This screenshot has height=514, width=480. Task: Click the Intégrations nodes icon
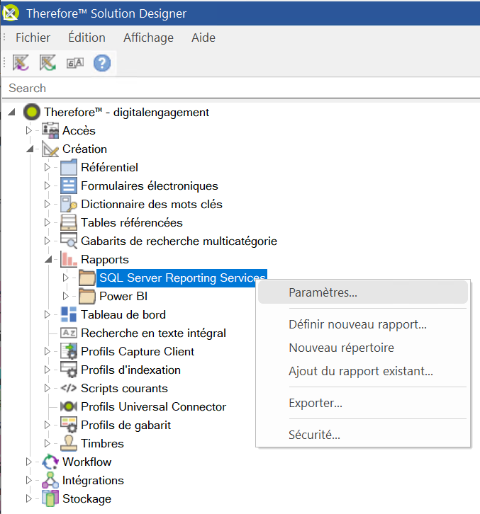50,480
